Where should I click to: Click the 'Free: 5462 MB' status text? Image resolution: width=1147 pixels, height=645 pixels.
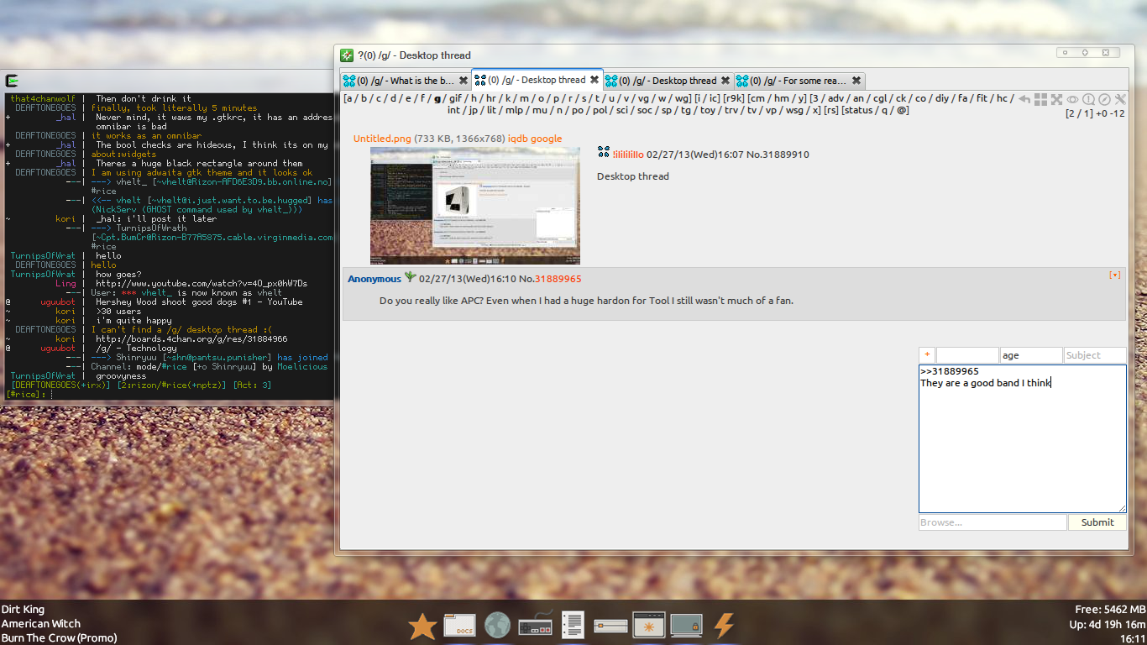click(x=1110, y=609)
